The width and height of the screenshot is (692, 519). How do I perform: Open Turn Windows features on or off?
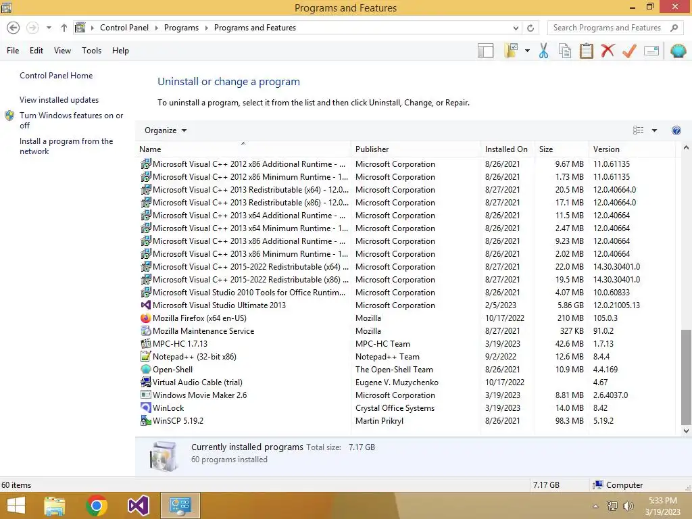click(x=71, y=120)
